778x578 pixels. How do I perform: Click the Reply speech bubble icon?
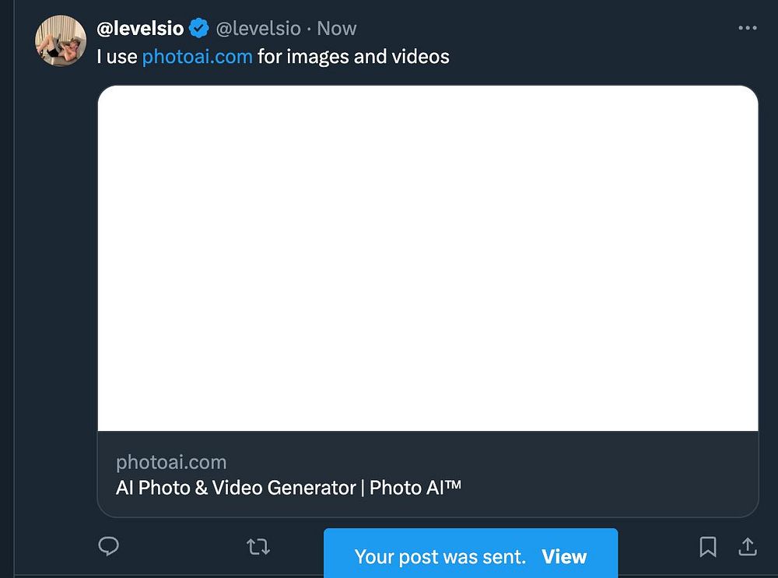click(109, 547)
